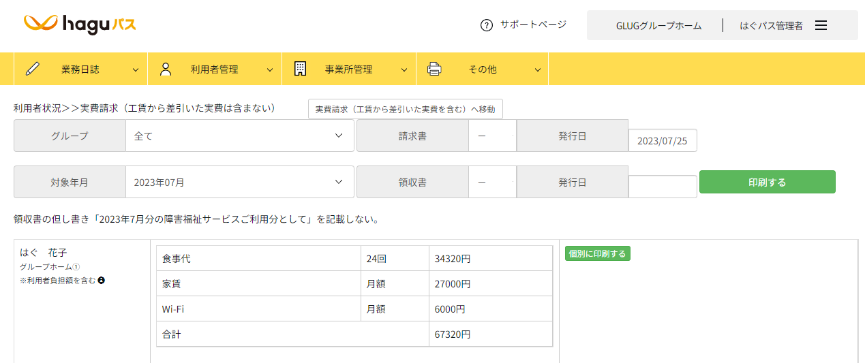Click the support page question mark icon

click(x=486, y=25)
